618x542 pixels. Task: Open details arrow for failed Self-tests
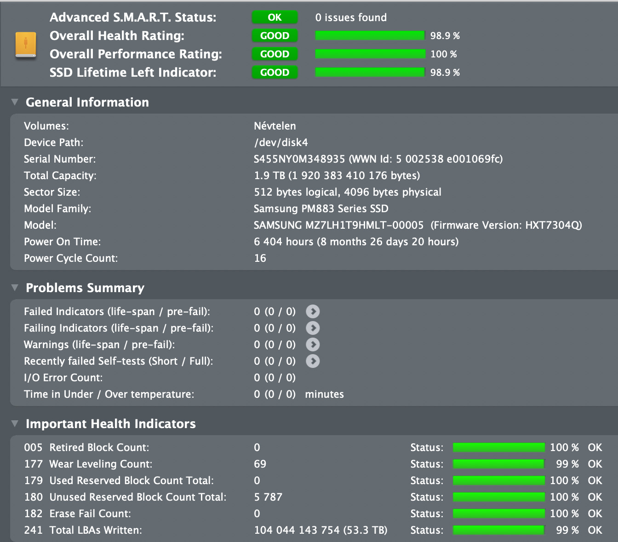point(313,361)
